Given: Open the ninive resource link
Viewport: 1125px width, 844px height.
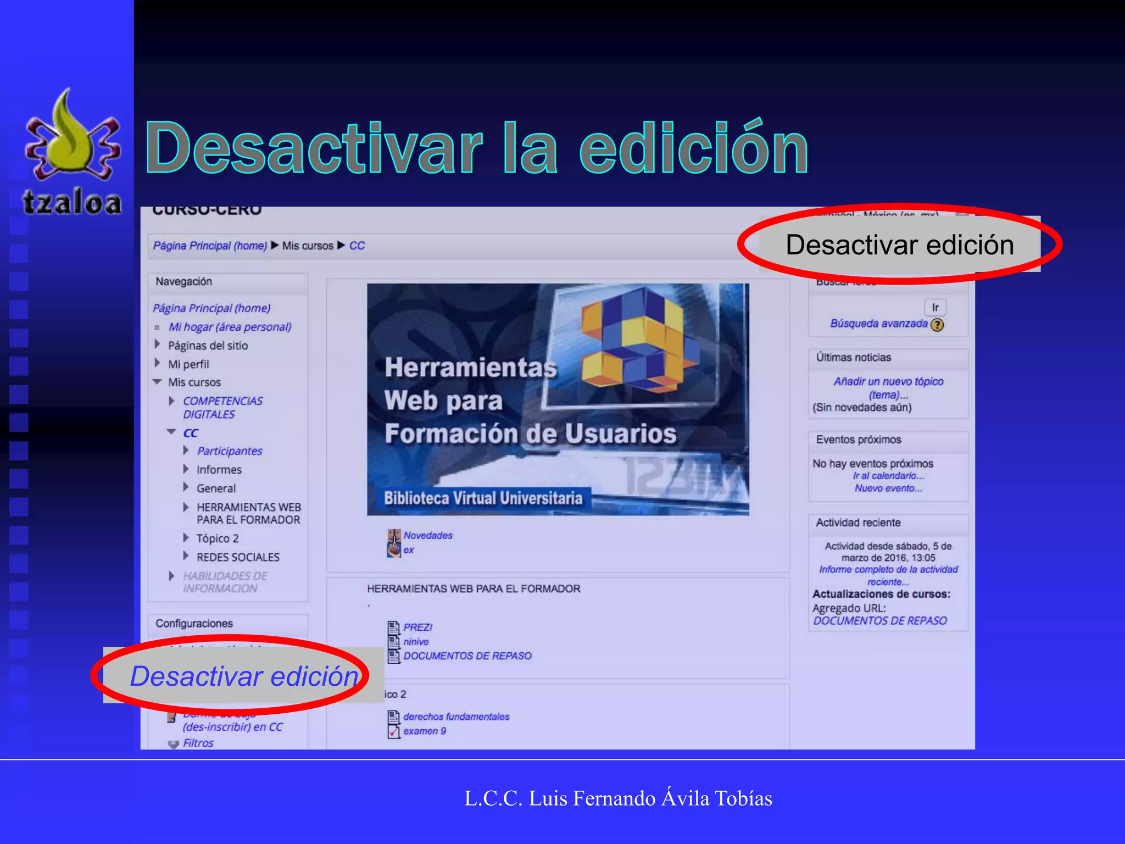Looking at the screenshot, I should click(x=416, y=641).
